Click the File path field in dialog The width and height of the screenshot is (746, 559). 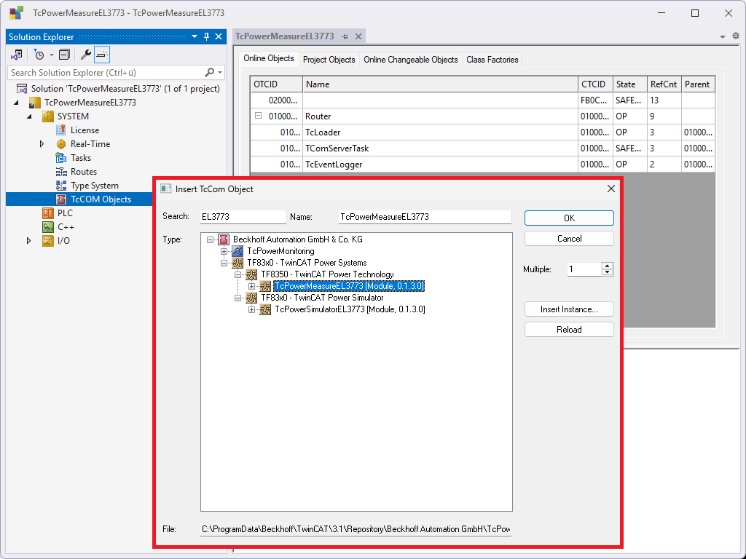pos(356,529)
